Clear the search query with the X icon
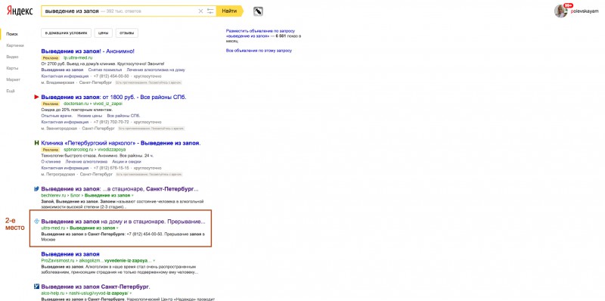The width and height of the screenshot is (605, 301). tap(200, 11)
